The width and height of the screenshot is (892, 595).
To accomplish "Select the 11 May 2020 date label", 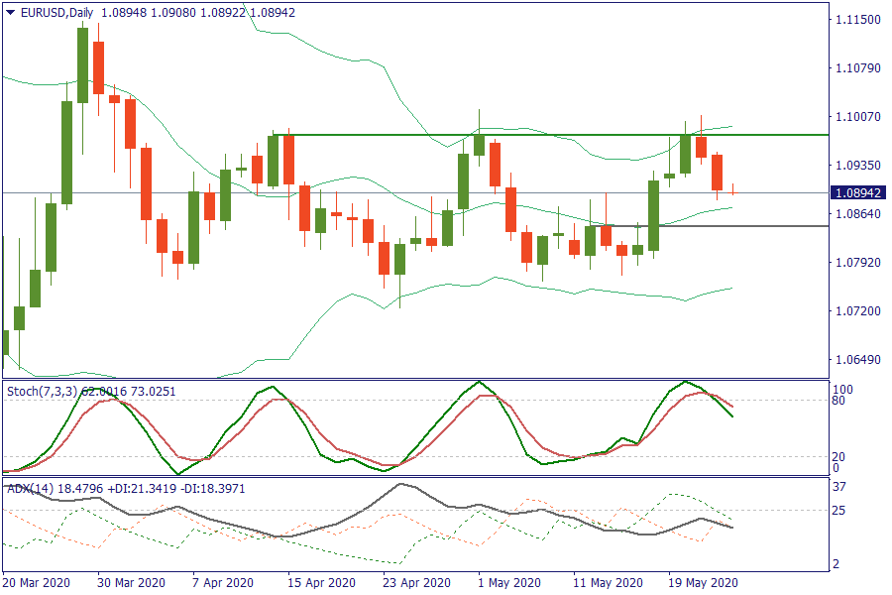I will click(x=609, y=583).
